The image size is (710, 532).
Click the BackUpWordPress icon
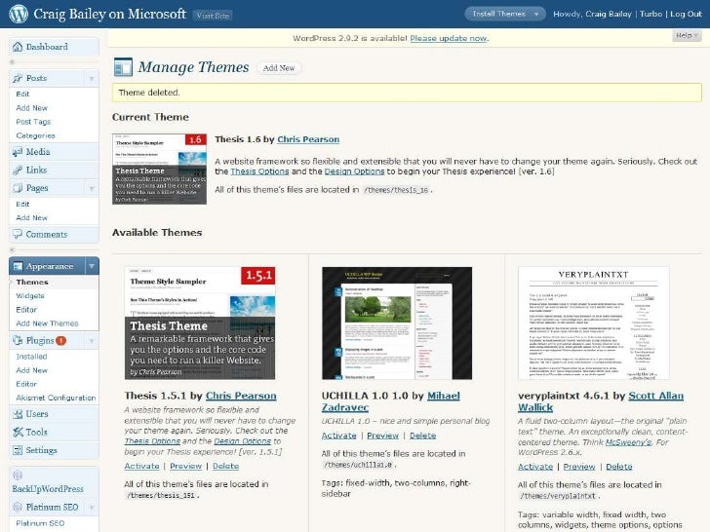tap(18, 475)
